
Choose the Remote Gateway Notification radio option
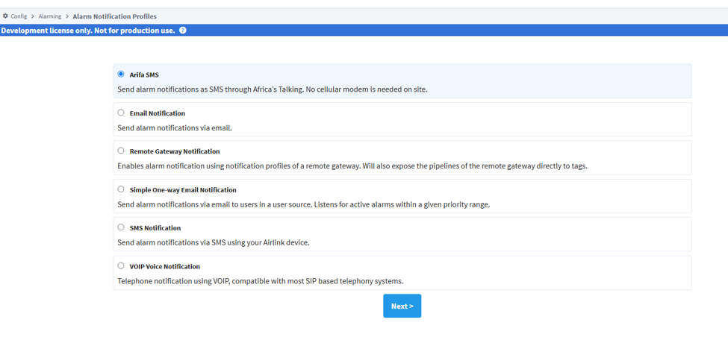[x=121, y=151]
